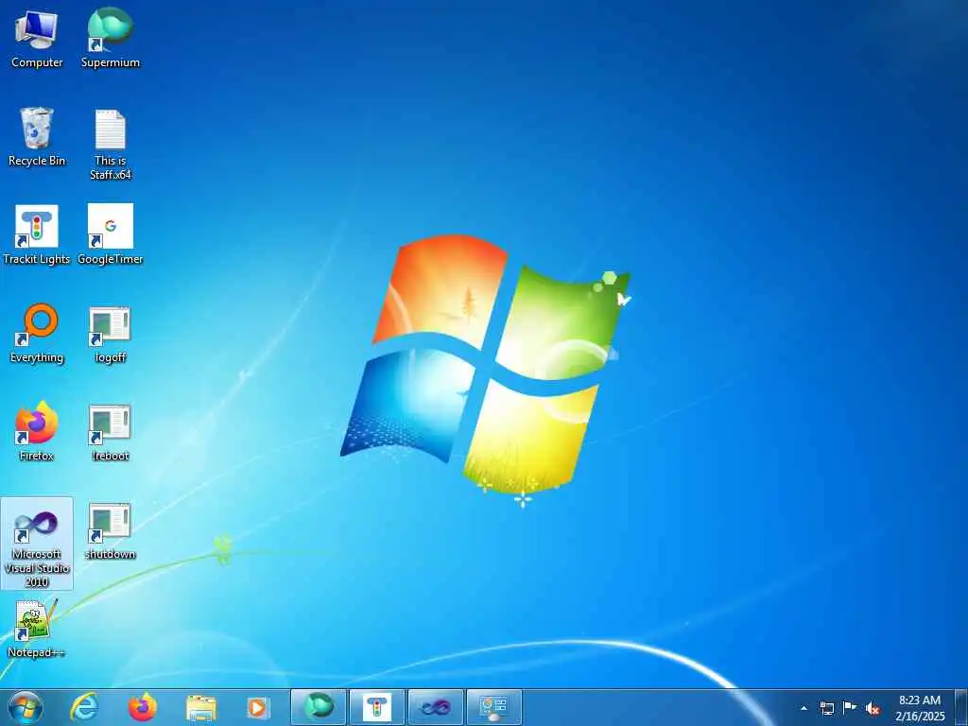Select the logoff desktop shortcut
968x726 pixels.
pyautogui.click(x=111, y=334)
